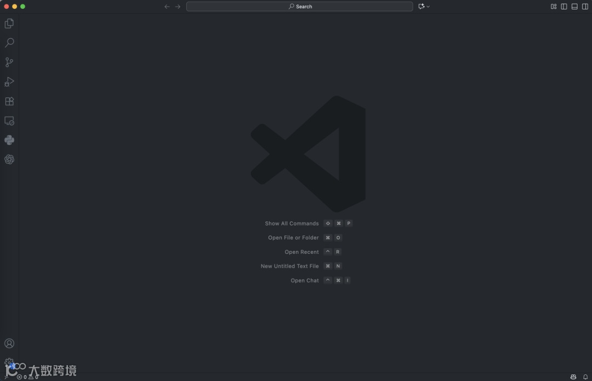Click the Open File or Folder label
592x381 pixels.
[293, 238]
